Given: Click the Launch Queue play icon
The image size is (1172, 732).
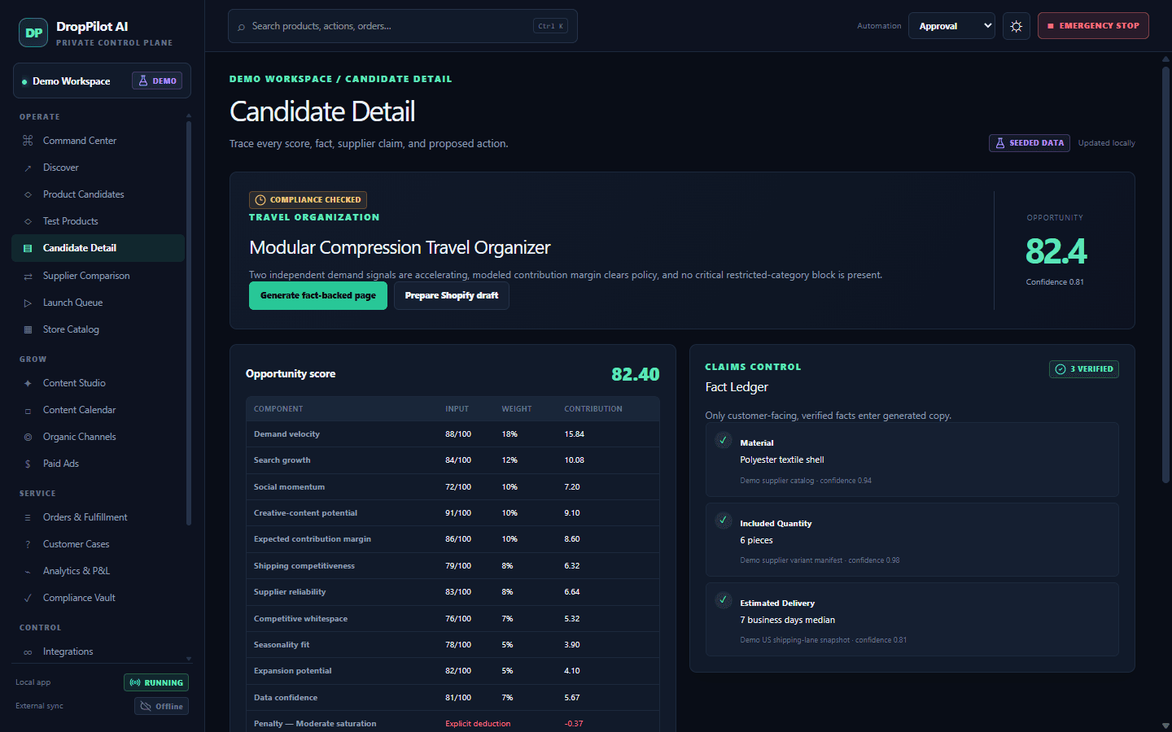Looking at the screenshot, I should coord(28,303).
